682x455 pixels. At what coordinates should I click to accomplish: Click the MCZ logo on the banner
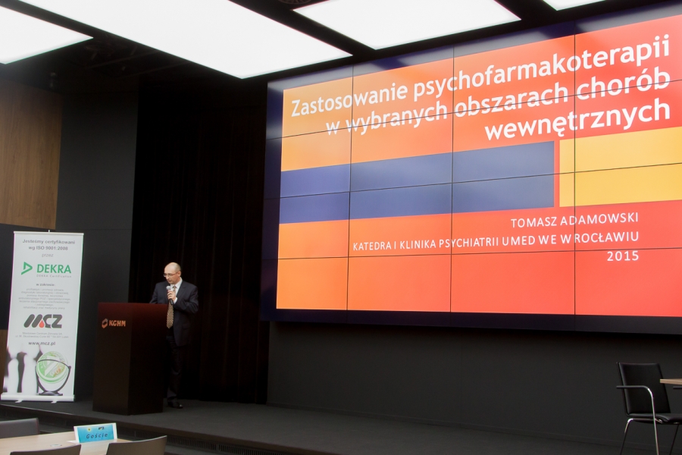click(x=42, y=321)
